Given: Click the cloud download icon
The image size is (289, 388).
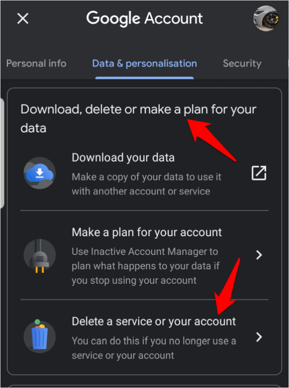Looking at the screenshot, I should coord(40,173).
